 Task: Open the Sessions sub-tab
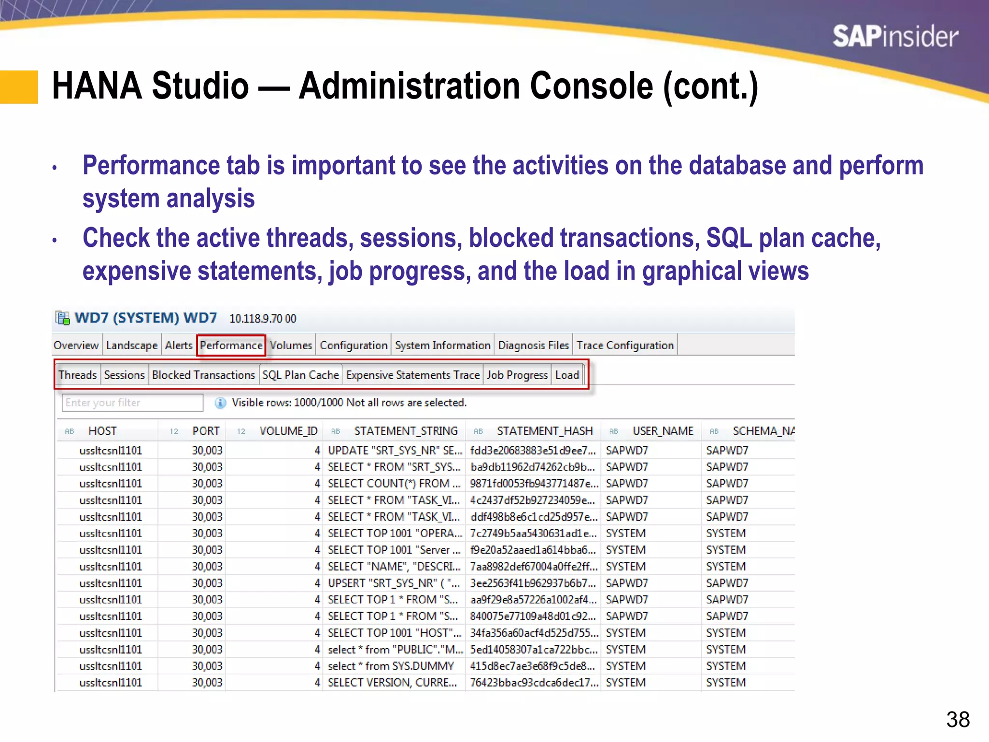[125, 375]
